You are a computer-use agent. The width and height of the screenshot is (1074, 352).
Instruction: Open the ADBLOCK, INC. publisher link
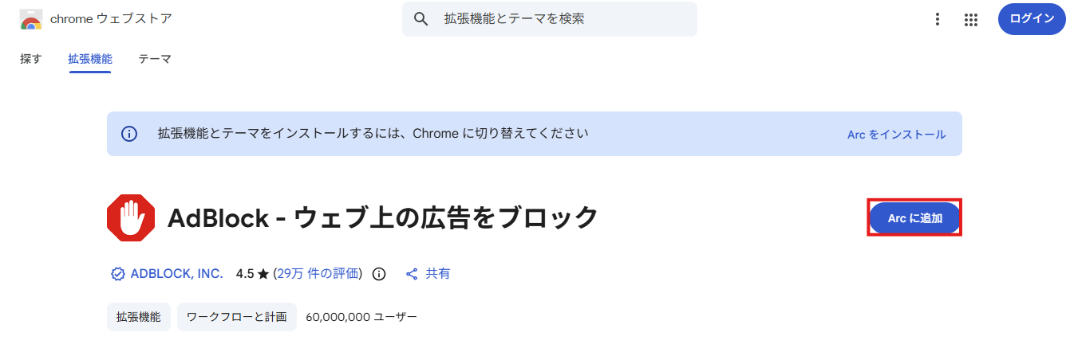coord(176,274)
